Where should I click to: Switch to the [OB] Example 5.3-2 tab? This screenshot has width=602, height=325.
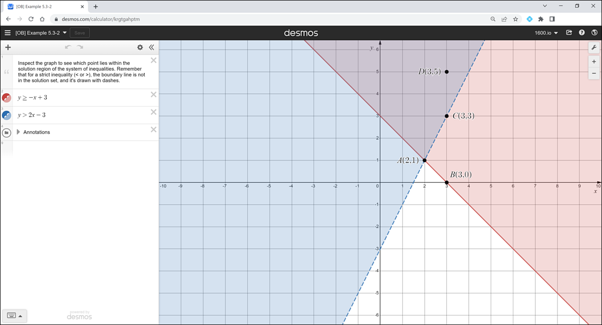(x=45, y=7)
